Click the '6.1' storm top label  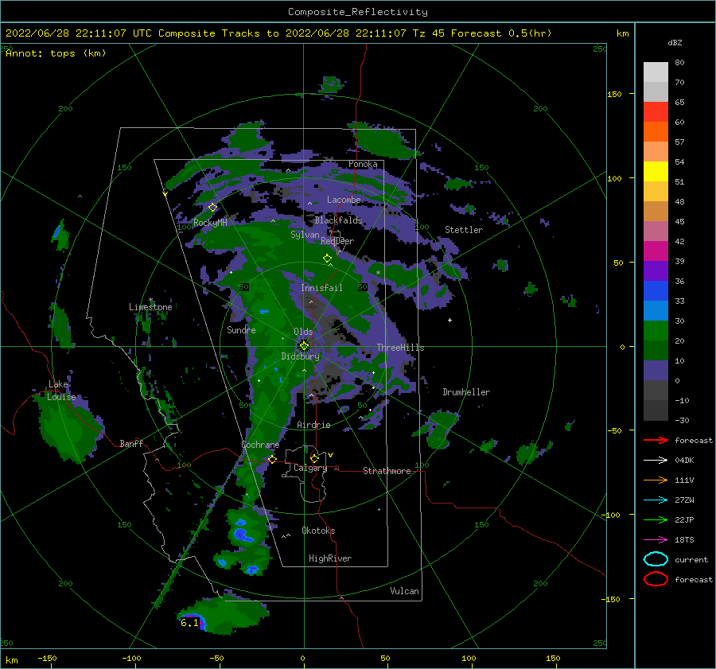point(189,622)
